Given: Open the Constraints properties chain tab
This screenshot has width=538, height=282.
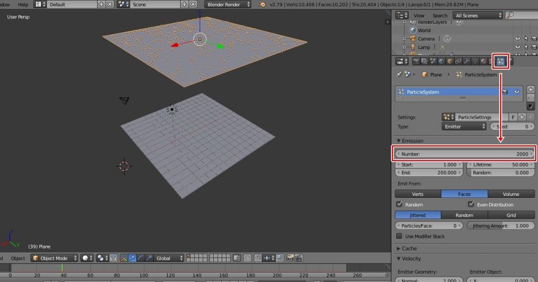Looking at the screenshot, I should click(458, 61).
